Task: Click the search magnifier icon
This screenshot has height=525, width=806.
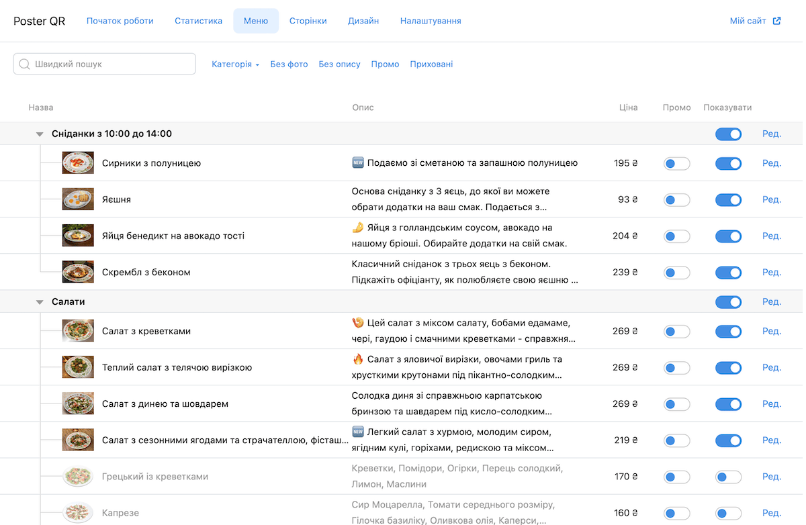Action: coord(25,64)
